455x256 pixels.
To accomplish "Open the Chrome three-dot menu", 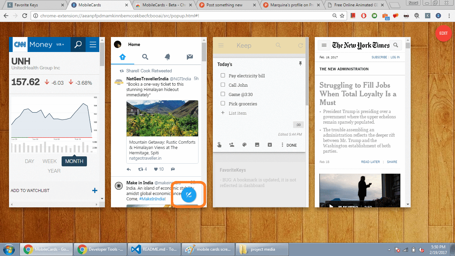I will pos(449,16).
